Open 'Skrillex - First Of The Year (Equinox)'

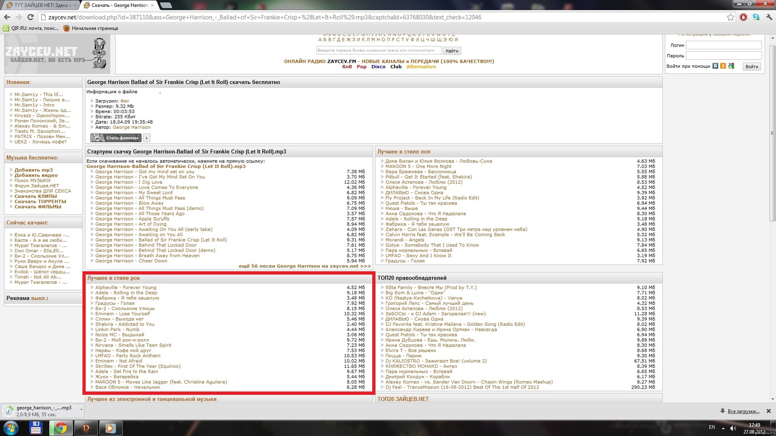[x=138, y=366]
